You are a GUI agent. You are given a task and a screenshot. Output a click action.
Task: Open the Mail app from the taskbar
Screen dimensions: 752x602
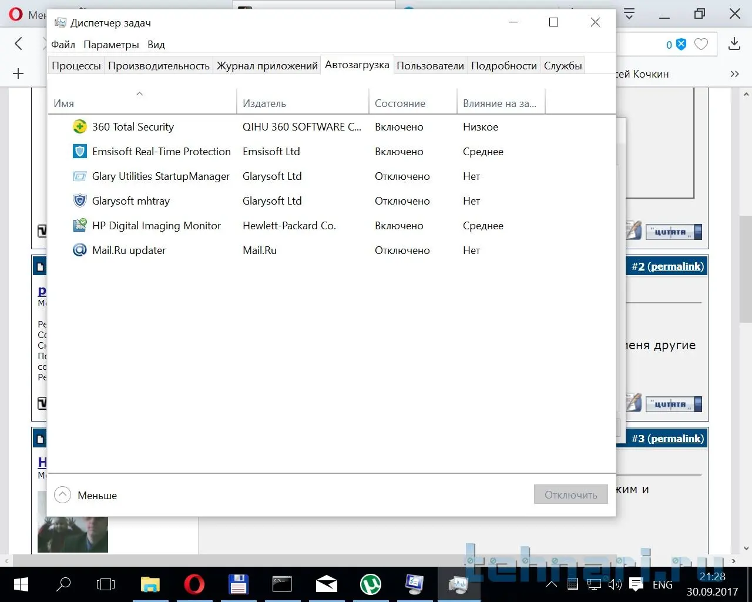326,584
